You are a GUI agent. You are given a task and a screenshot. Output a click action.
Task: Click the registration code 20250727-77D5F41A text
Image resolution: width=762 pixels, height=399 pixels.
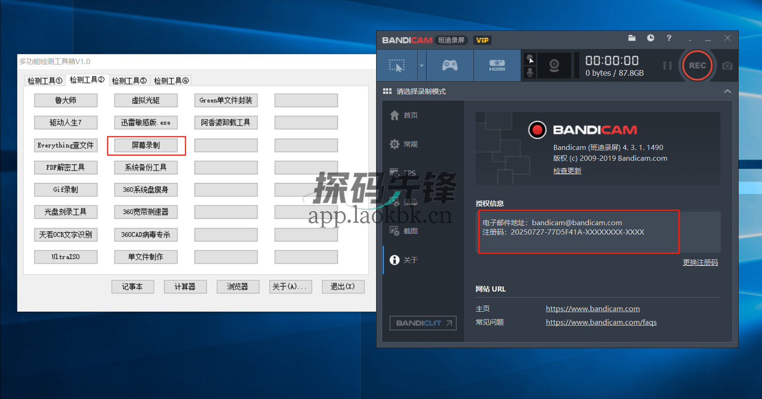pos(578,232)
